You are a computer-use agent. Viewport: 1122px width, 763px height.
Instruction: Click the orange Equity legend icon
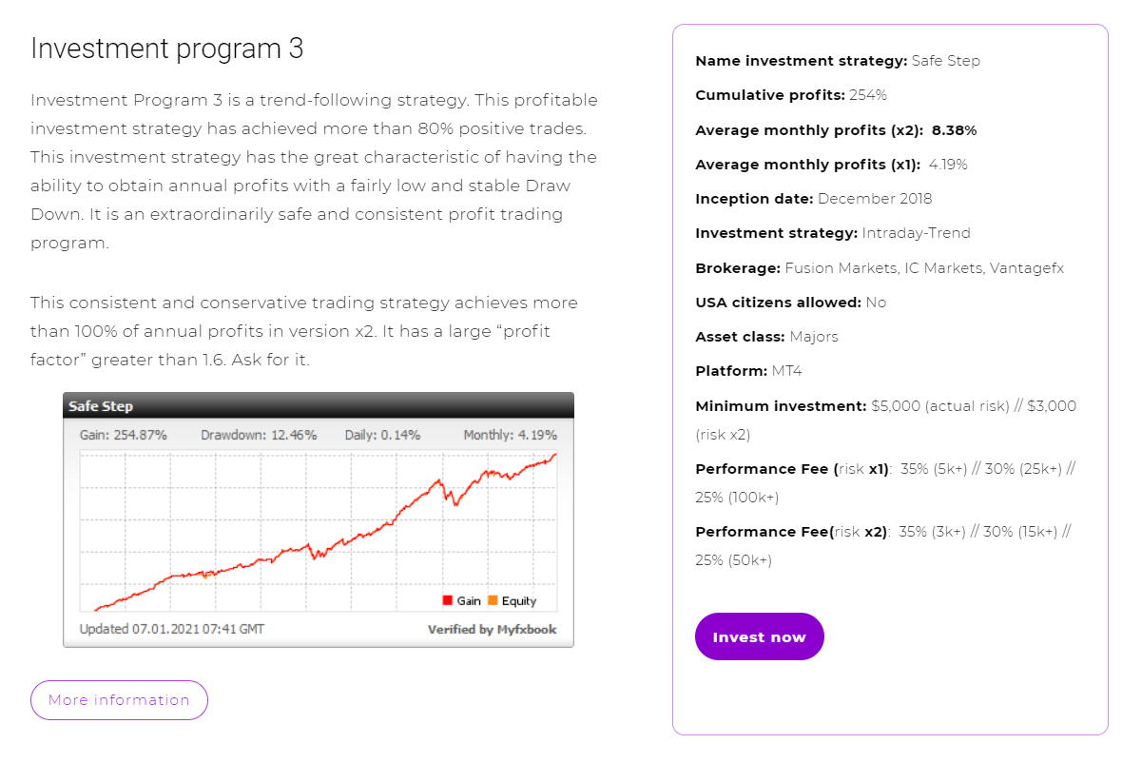click(494, 600)
